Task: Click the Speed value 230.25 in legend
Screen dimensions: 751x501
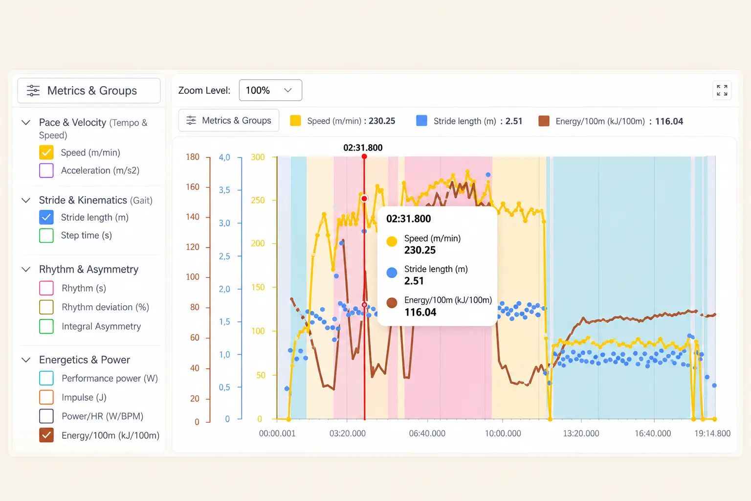Action: [382, 121]
